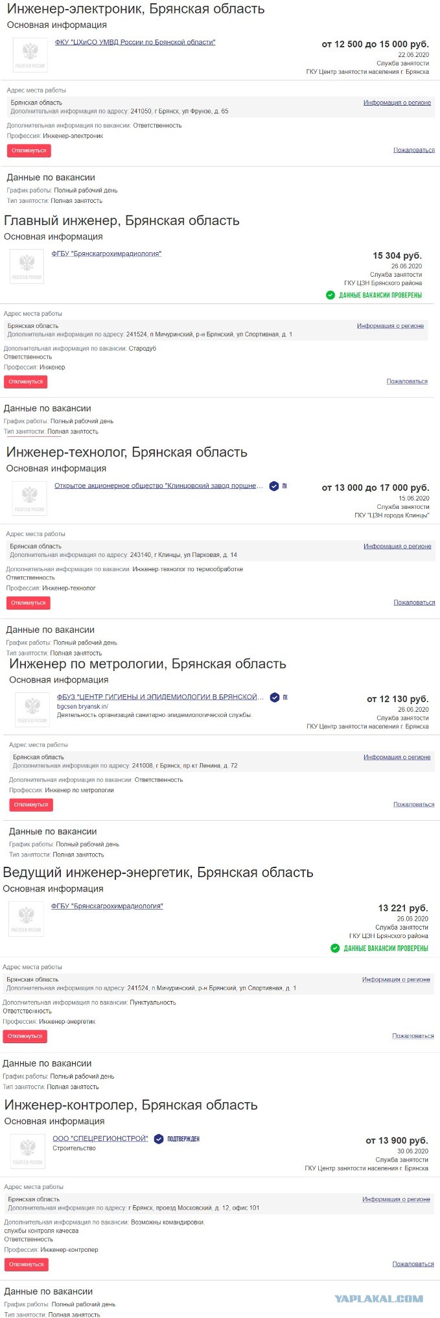Click verified badge beside ЦЕНТР ГИГИЕНЫ И ЭПИДЕМИОЛОГИИ
Image resolution: width=440 pixels, height=1318 pixels.
275,697
